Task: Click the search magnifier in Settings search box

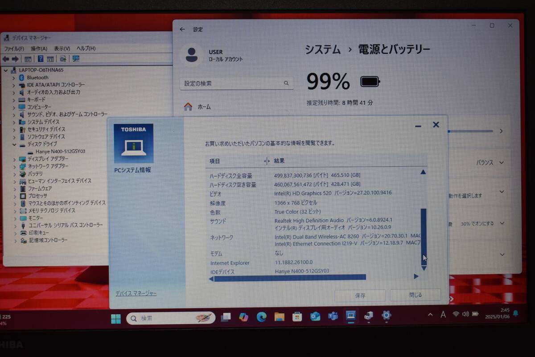Action: click(286, 83)
